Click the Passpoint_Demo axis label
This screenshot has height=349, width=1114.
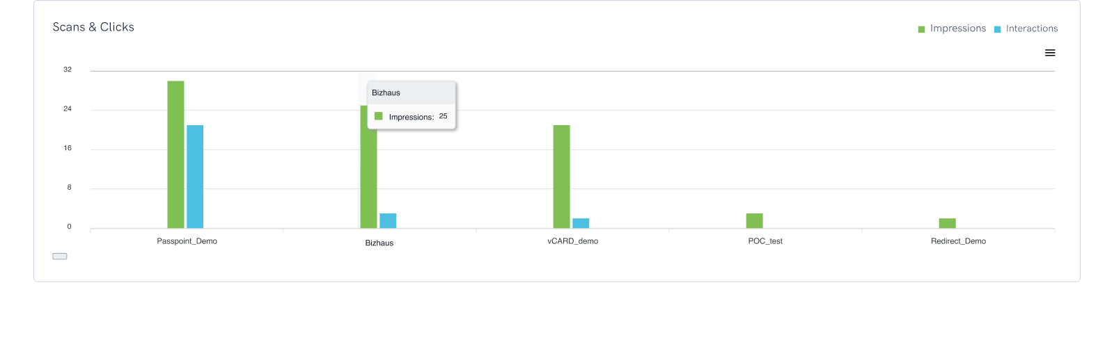tap(187, 241)
